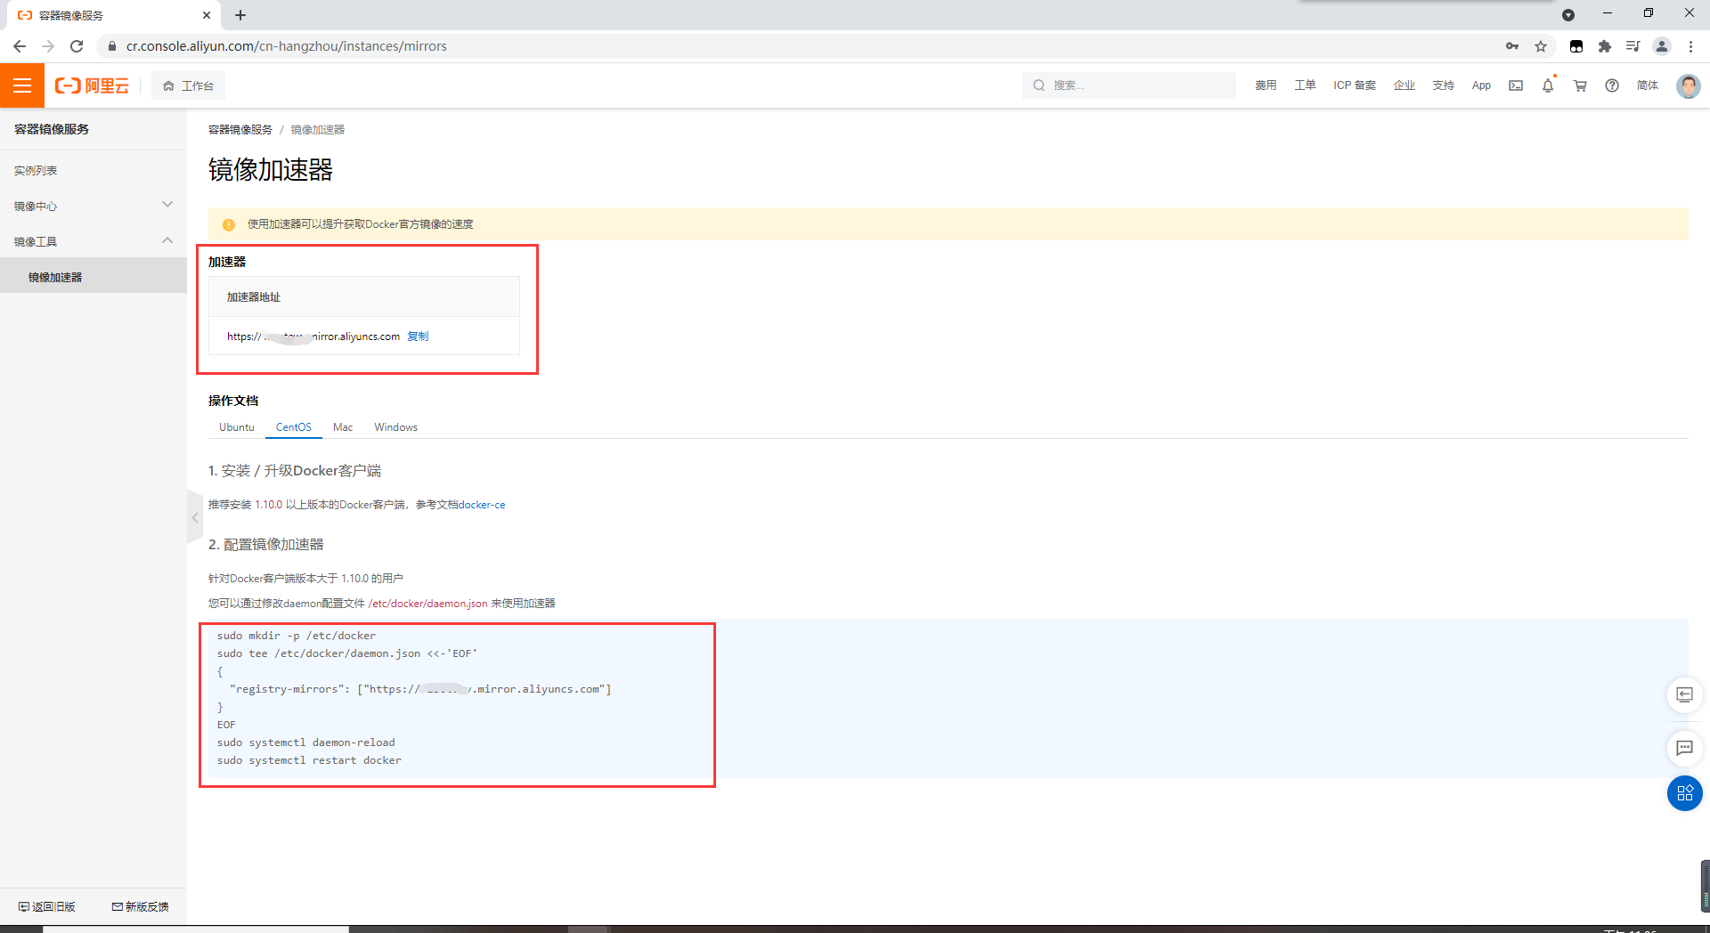Image resolution: width=1710 pixels, height=933 pixels.
Task: Open the 费用 menu
Action: [x=1266, y=85]
